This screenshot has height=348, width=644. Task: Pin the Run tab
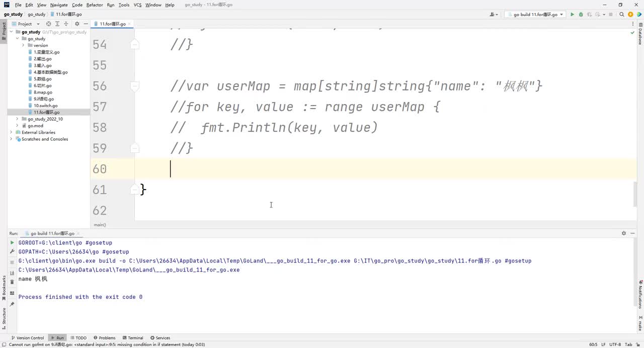click(13, 304)
